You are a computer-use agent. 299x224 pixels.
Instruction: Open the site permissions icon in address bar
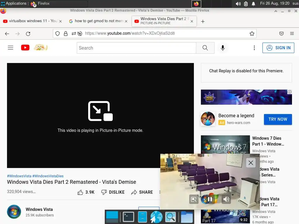74,34
